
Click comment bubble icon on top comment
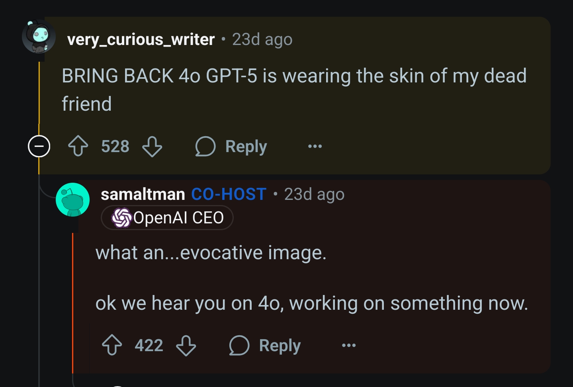coord(205,146)
